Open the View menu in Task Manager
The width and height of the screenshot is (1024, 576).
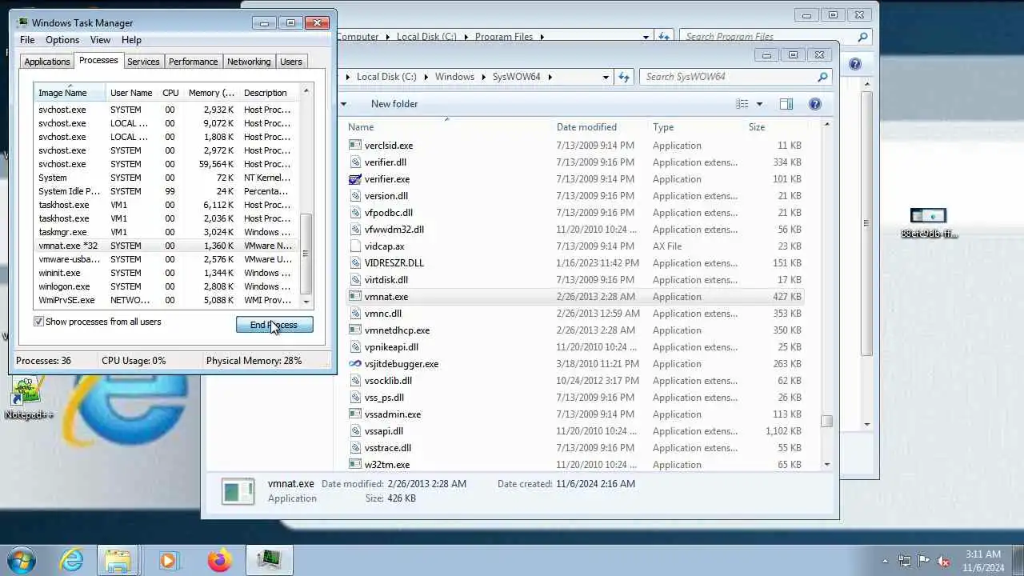click(x=100, y=40)
